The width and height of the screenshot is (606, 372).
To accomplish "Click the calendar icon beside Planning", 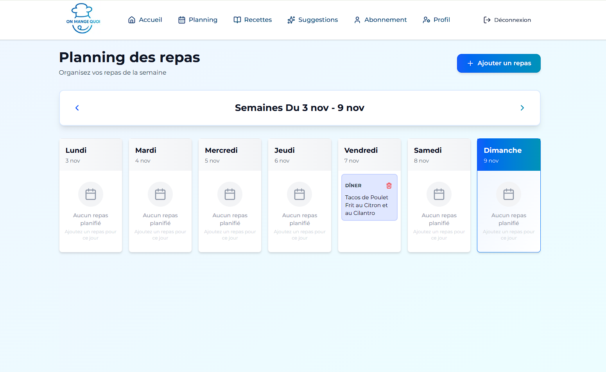I will (182, 20).
